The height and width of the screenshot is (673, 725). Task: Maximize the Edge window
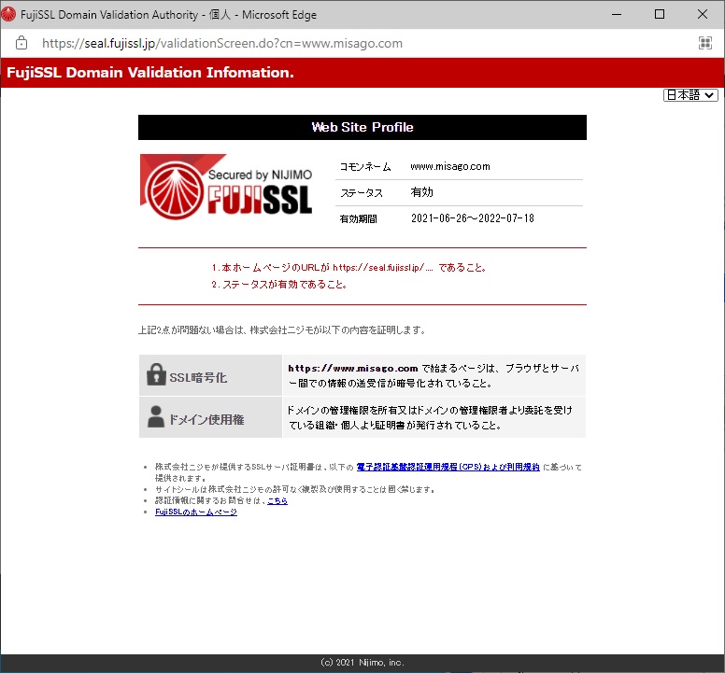click(660, 14)
